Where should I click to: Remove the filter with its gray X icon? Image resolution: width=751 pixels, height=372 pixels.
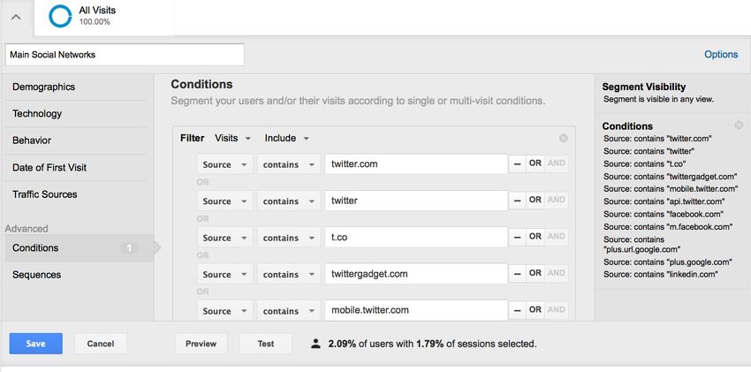564,139
